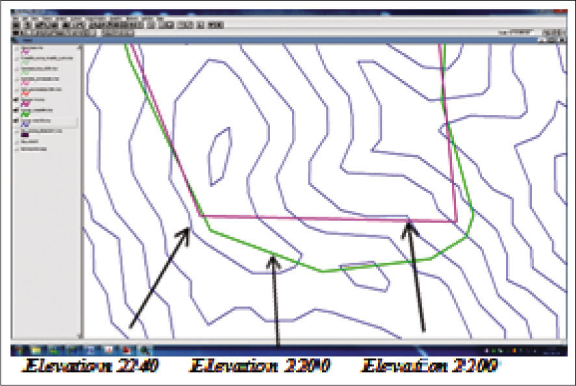Click the system tray area on the taskbar

coord(532,350)
